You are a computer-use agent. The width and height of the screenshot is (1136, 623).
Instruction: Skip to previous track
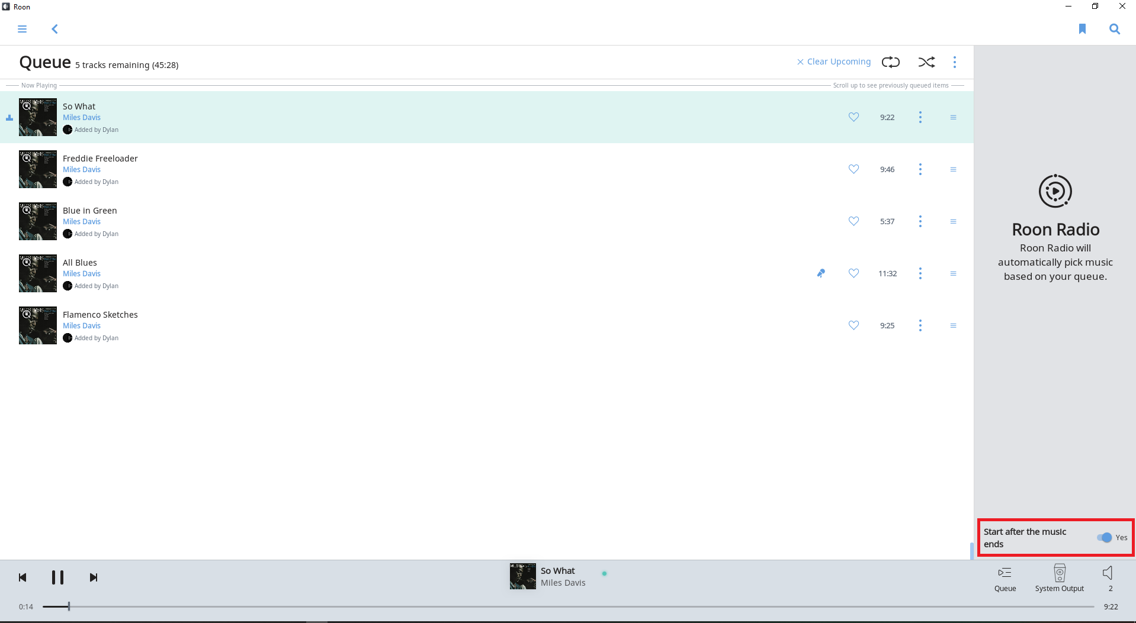click(x=23, y=577)
